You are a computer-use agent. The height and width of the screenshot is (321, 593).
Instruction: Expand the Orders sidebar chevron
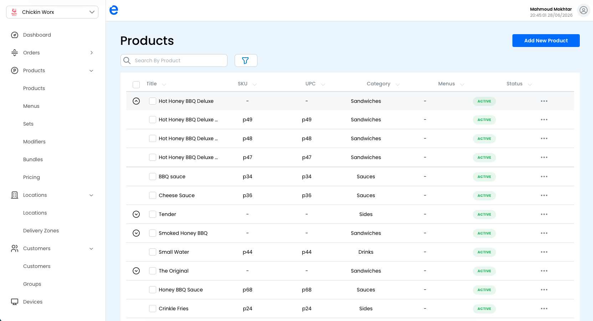[92, 53]
